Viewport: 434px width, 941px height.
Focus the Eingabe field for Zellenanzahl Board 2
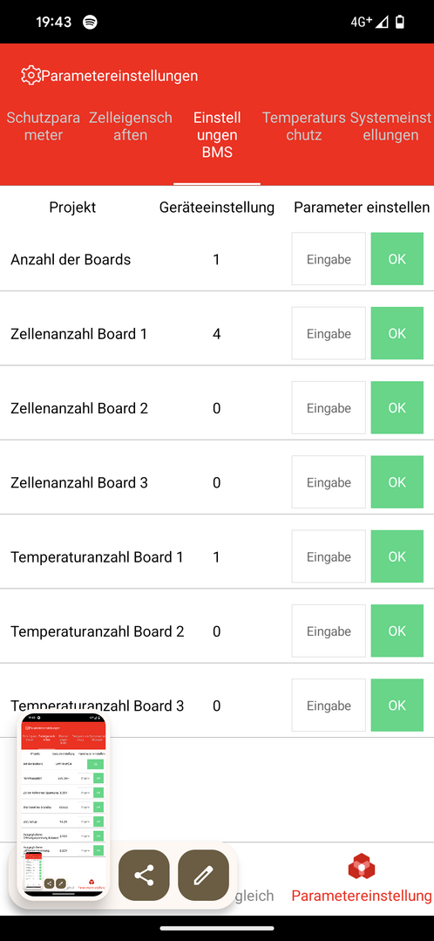pyautogui.click(x=329, y=407)
